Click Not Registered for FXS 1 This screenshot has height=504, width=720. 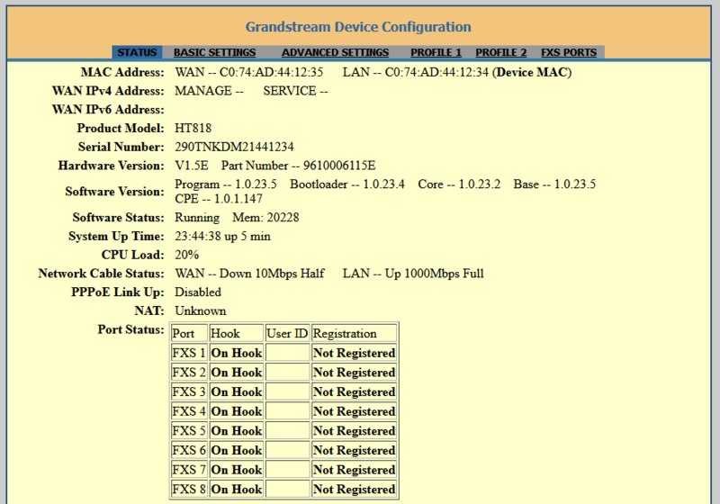(354, 353)
